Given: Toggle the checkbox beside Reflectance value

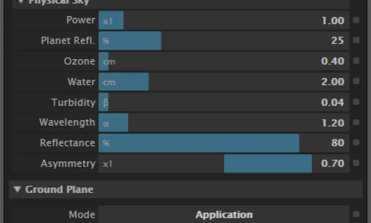Looking at the screenshot, I should click(x=356, y=142).
